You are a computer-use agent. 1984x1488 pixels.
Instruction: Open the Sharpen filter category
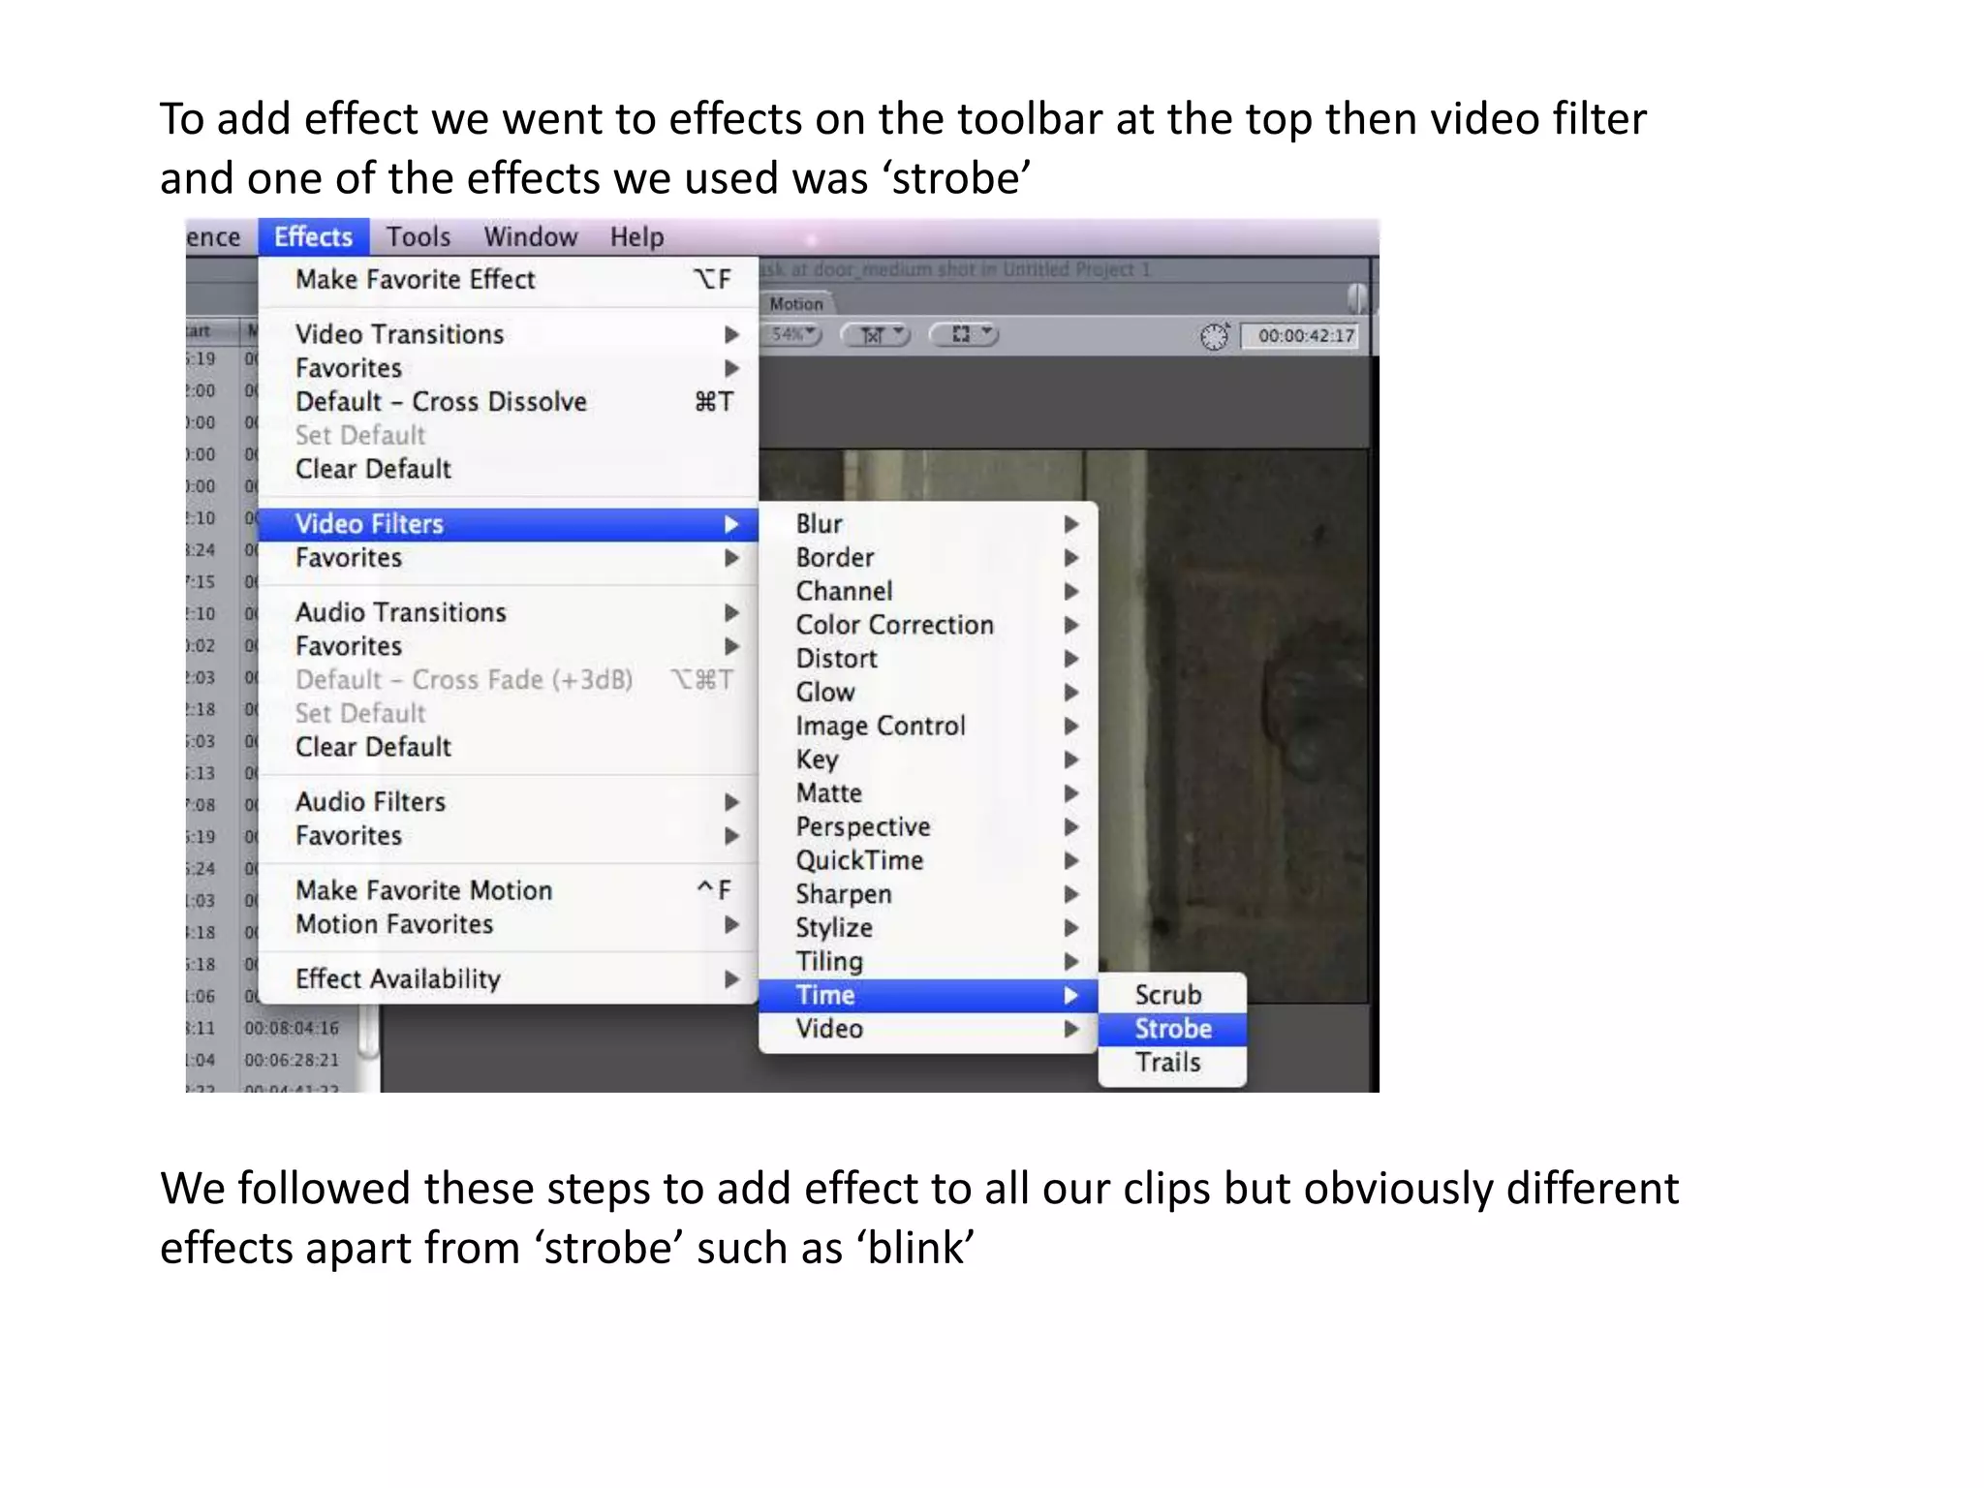coord(928,894)
